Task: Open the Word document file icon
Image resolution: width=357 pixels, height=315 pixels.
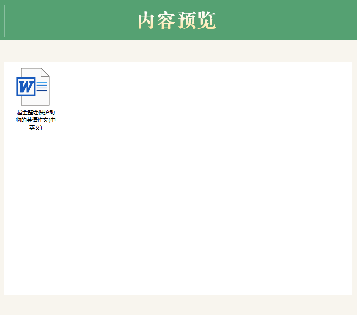Action: tap(33, 87)
